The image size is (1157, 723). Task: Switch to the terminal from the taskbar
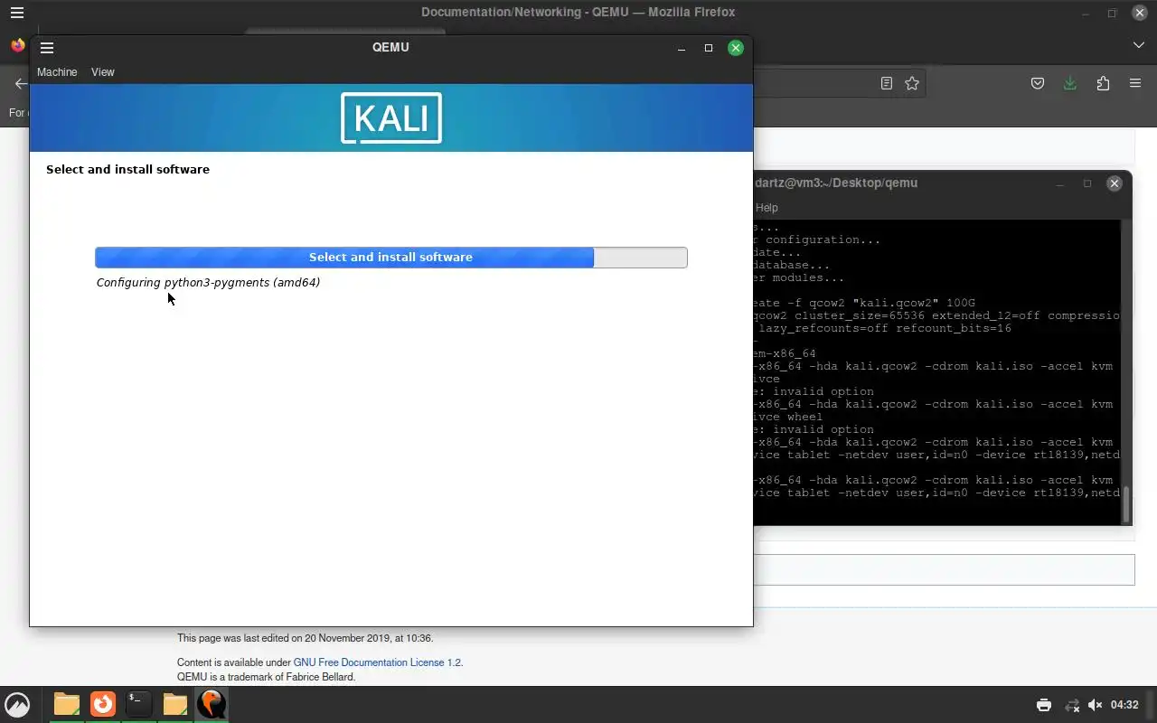138,704
